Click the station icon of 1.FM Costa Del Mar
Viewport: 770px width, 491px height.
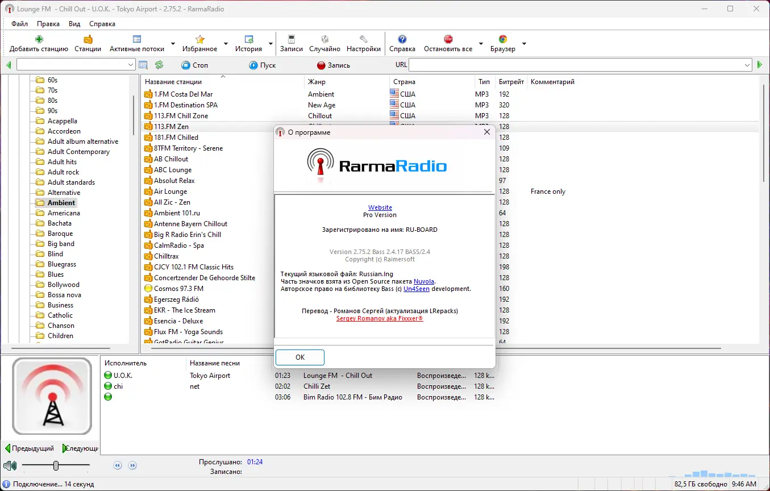point(148,94)
